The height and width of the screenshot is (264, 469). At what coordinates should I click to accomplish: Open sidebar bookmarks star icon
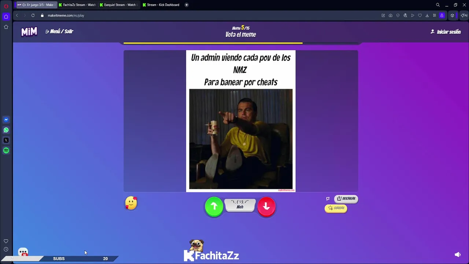[6, 27]
